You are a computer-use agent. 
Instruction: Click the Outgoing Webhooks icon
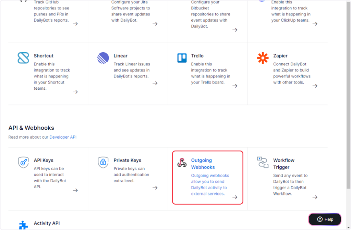pos(182,163)
